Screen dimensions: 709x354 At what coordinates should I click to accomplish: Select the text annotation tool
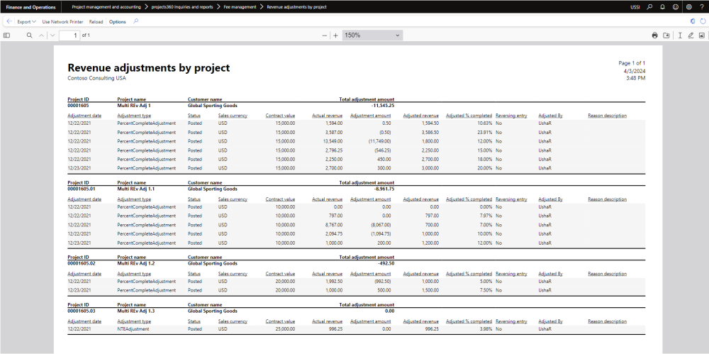point(680,35)
